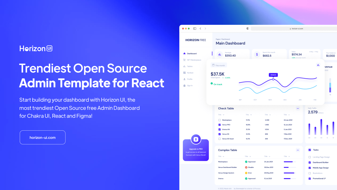Select the Profile person icon
Viewport: 337px width, 190px height.
point(184,79)
